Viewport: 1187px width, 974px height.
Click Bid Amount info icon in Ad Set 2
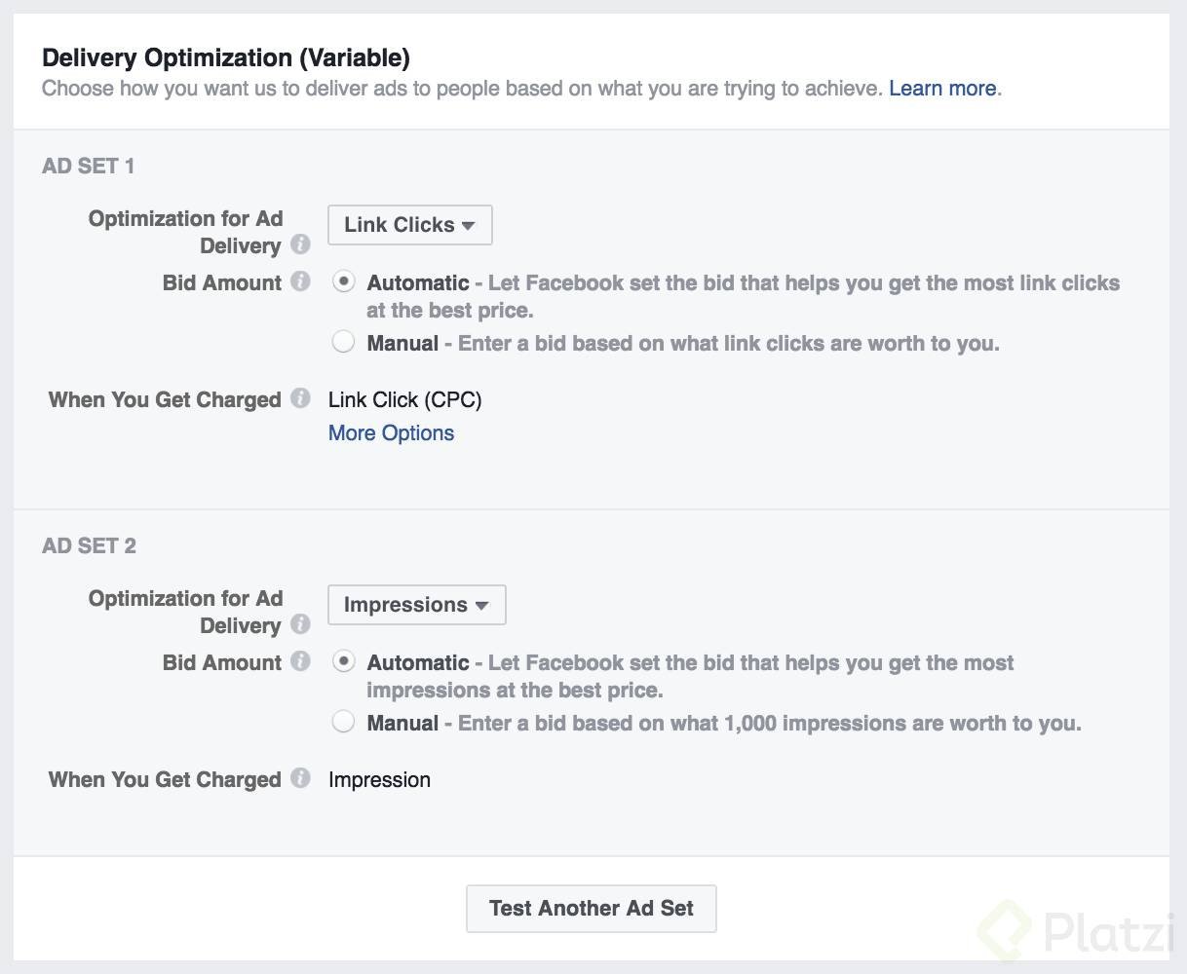(301, 661)
